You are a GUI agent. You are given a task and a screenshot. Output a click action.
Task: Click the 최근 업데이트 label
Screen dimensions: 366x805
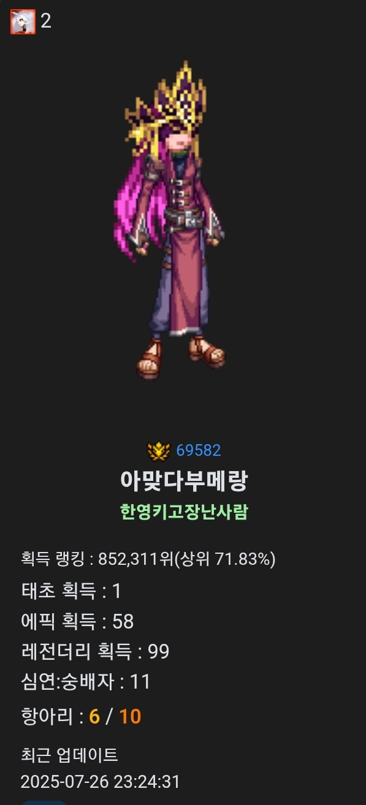[x=69, y=755]
